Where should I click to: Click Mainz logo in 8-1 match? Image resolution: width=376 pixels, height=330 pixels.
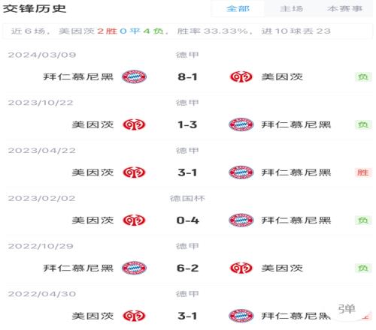pyautogui.click(x=241, y=76)
